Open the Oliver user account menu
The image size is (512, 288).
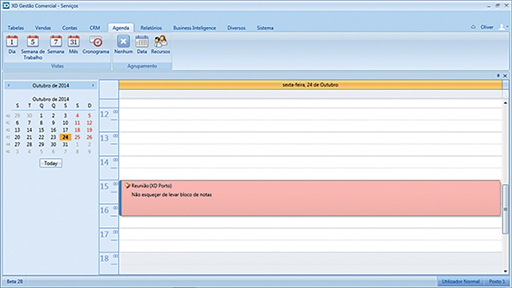pos(487,27)
